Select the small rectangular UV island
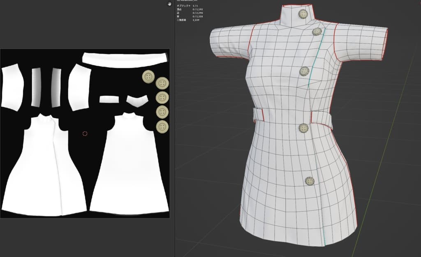The height and width of the screenshot is (257, 421). pos(109,99)
